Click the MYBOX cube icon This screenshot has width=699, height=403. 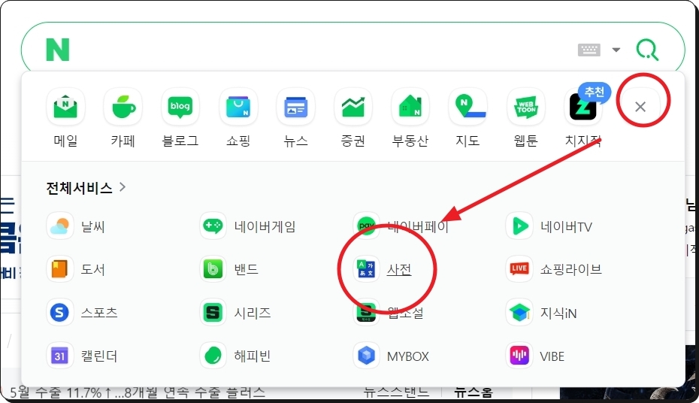[x=366, y=356]
